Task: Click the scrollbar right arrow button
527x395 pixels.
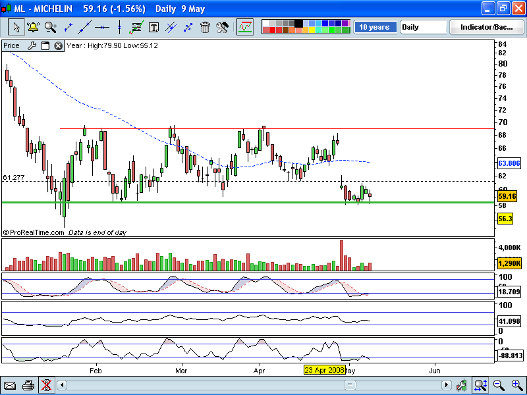Action: point(447,385)
